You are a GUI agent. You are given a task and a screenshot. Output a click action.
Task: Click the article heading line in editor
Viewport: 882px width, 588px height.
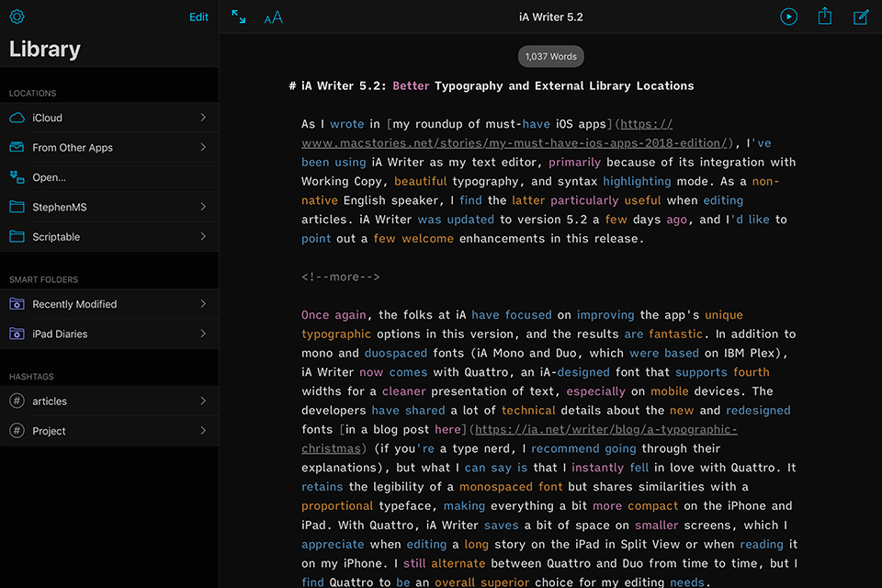pos(491,85)
